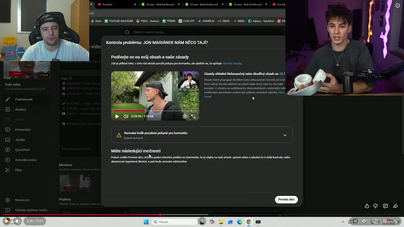Show hidden system tray icons
The height and width of the screenshot is (227, 404).
(343, 222)
